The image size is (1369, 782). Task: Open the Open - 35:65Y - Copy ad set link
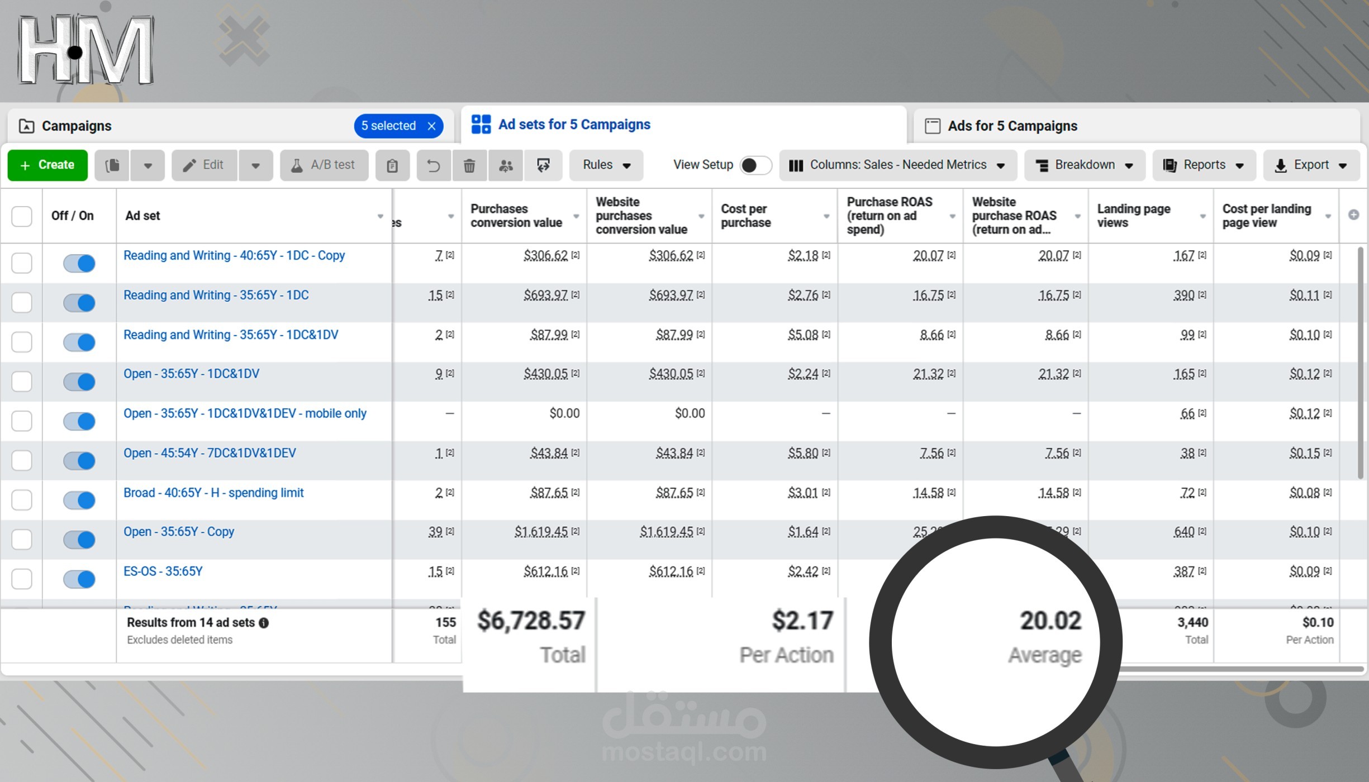pyautogui.click(x=179, y=532)
